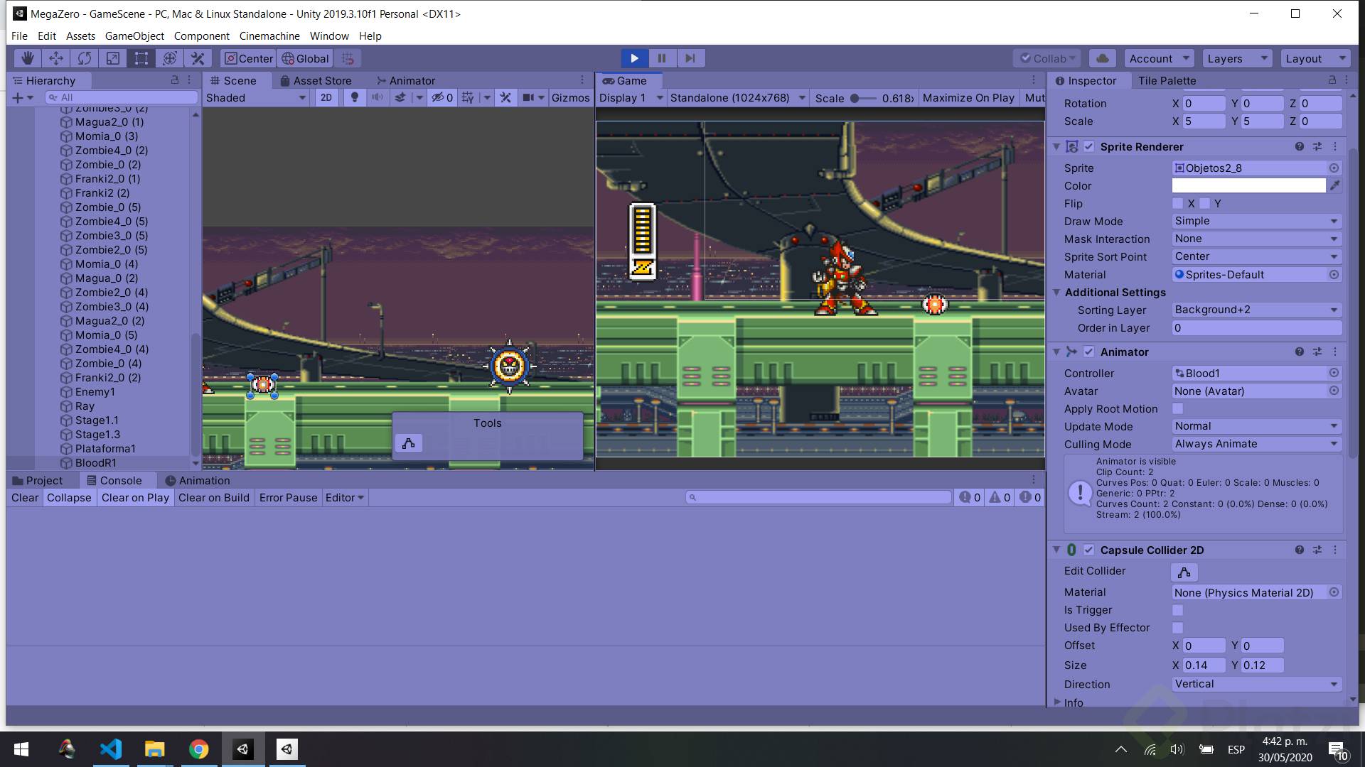The image size is (1365, 767).
Task: Open Sorting Layer dropdown
Action: click(x=1256, y=310)
